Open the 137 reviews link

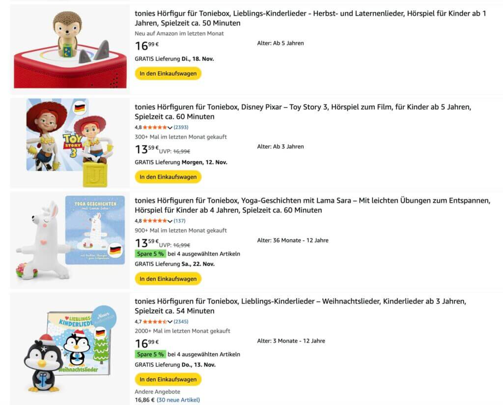[x=179, y=221]
